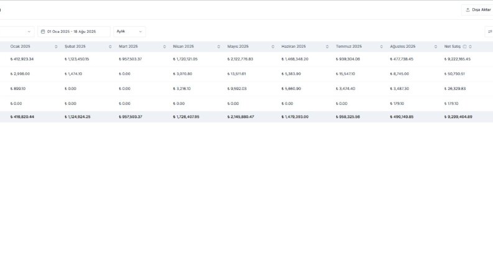This screenshot has height=277, width=493.
Task: Click the swap-arrows button at the toolbar edge
Action: (489, 32)
